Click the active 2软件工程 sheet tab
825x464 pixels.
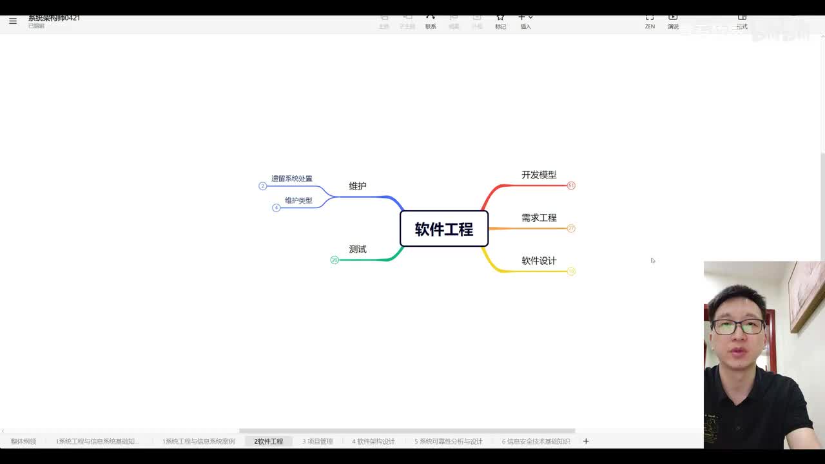pos(269,441)
